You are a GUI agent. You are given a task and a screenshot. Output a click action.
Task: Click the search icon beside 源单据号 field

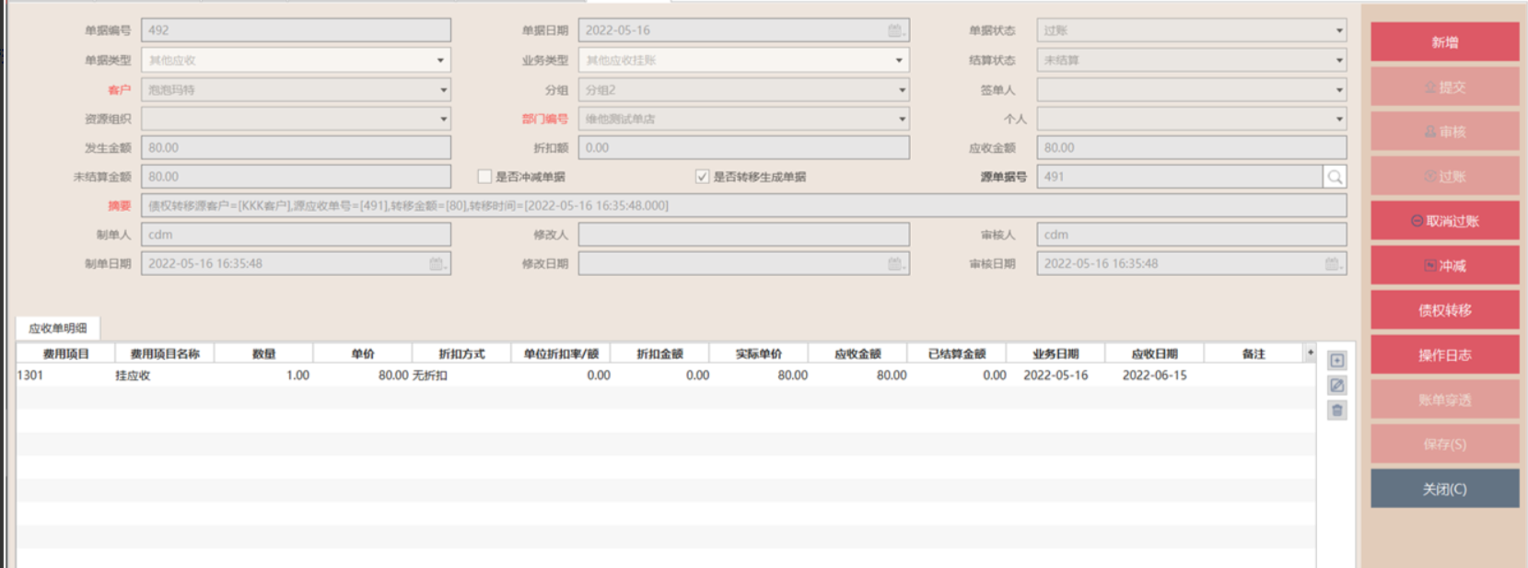pos(1335,177)
